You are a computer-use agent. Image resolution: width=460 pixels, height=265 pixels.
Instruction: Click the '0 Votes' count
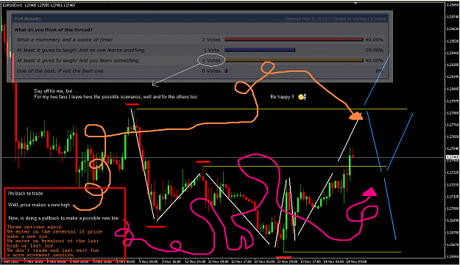tap(211, 70)
